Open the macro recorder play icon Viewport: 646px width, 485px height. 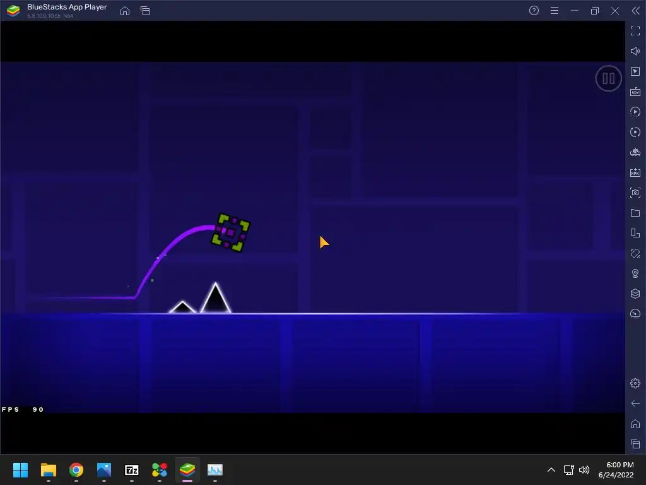pyautogui.click(x=635, y=112)
